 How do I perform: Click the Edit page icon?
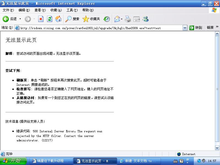point(136,19)
